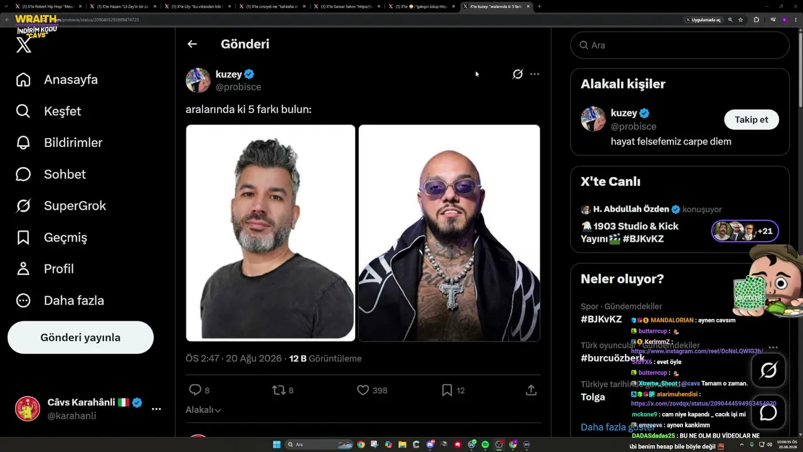The width and height of the screenshot is (803, 452).
Task: Go to Keşfet explore page
Action: 48,111
